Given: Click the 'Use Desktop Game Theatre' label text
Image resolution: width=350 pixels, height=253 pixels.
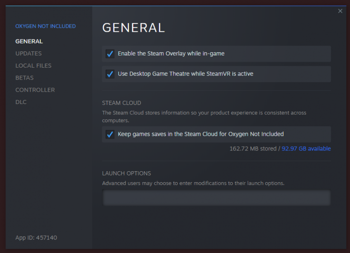Looking at the screenshot, I should pyautogui.click(x=185, y=74).
